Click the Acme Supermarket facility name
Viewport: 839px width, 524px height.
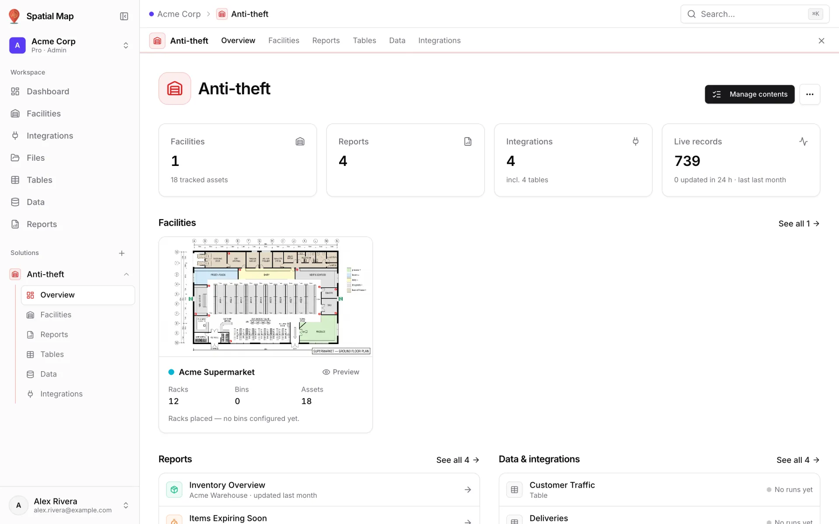[217, 372]
